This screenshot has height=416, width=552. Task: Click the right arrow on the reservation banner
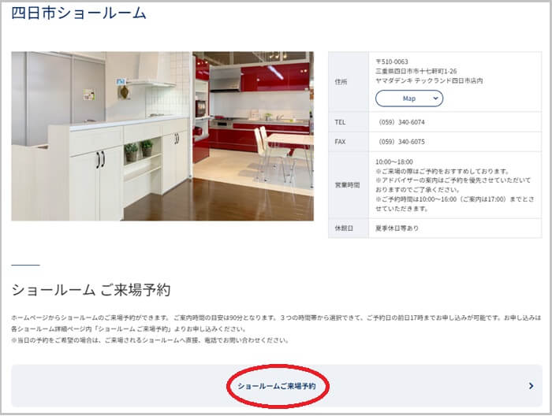531,386
